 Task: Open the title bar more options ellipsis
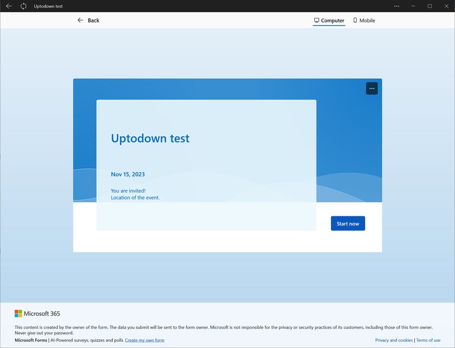396,6
